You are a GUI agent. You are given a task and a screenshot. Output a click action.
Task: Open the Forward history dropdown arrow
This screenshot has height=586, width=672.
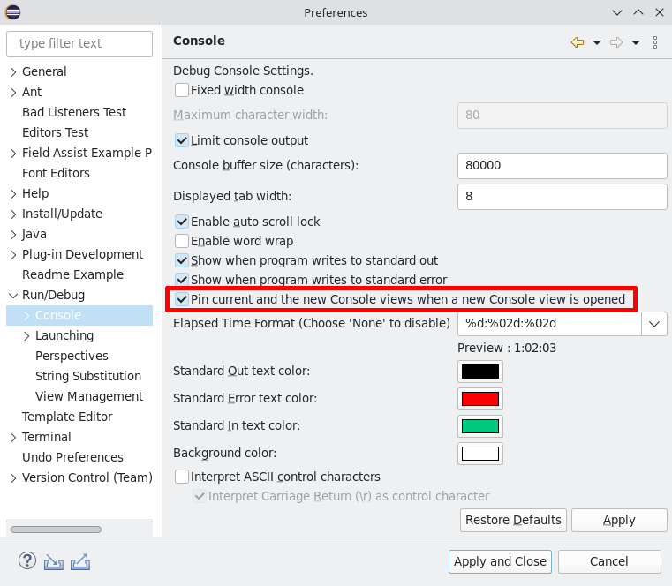636,42
